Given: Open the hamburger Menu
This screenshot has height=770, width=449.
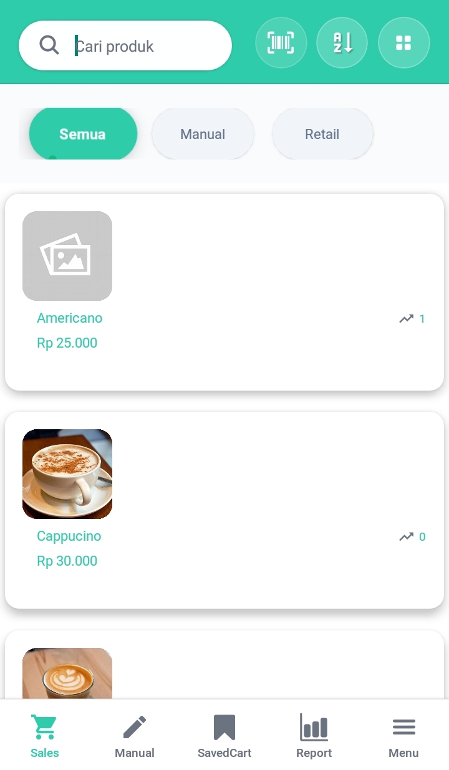Looking at the screenshot, I should point(403,735).
